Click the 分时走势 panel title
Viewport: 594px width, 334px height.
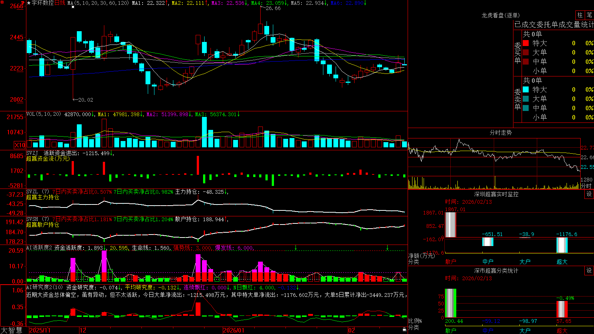coord(500,132)
